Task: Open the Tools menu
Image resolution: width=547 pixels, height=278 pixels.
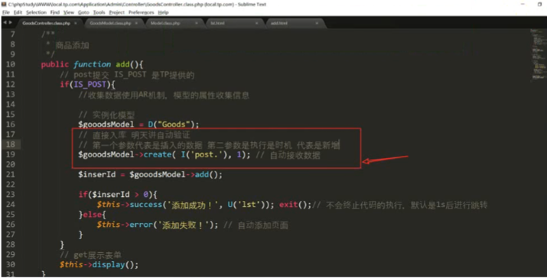Action: 99,12
